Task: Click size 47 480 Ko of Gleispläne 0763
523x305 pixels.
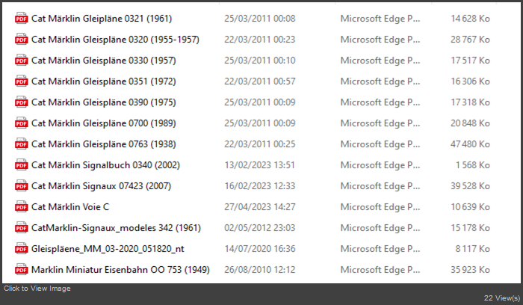Action: 470,144
